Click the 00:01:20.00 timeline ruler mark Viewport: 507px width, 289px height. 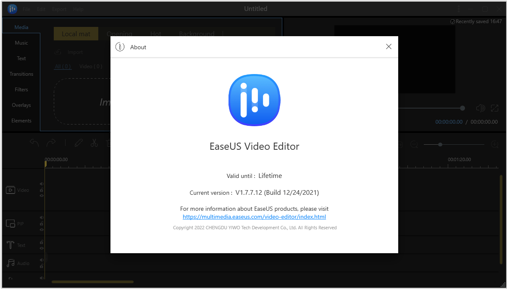pyautogui.click(x=459, y=160)
